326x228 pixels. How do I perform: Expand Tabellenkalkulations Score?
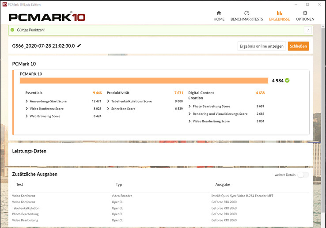[x=108, y=101]
